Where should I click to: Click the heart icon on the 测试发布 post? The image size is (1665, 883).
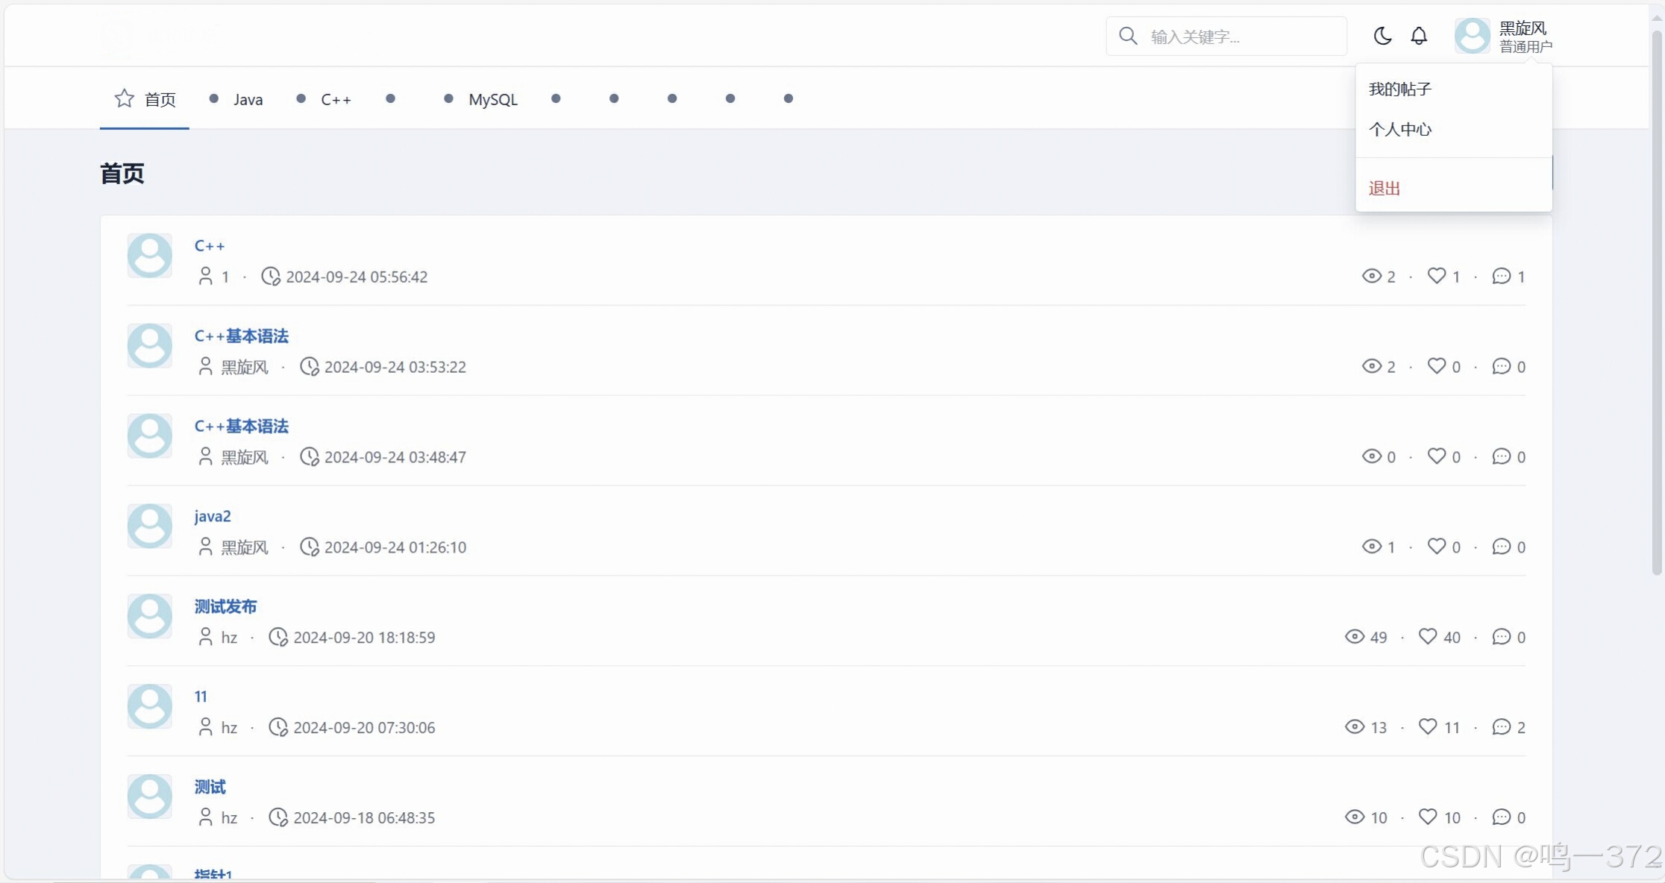1428,636
